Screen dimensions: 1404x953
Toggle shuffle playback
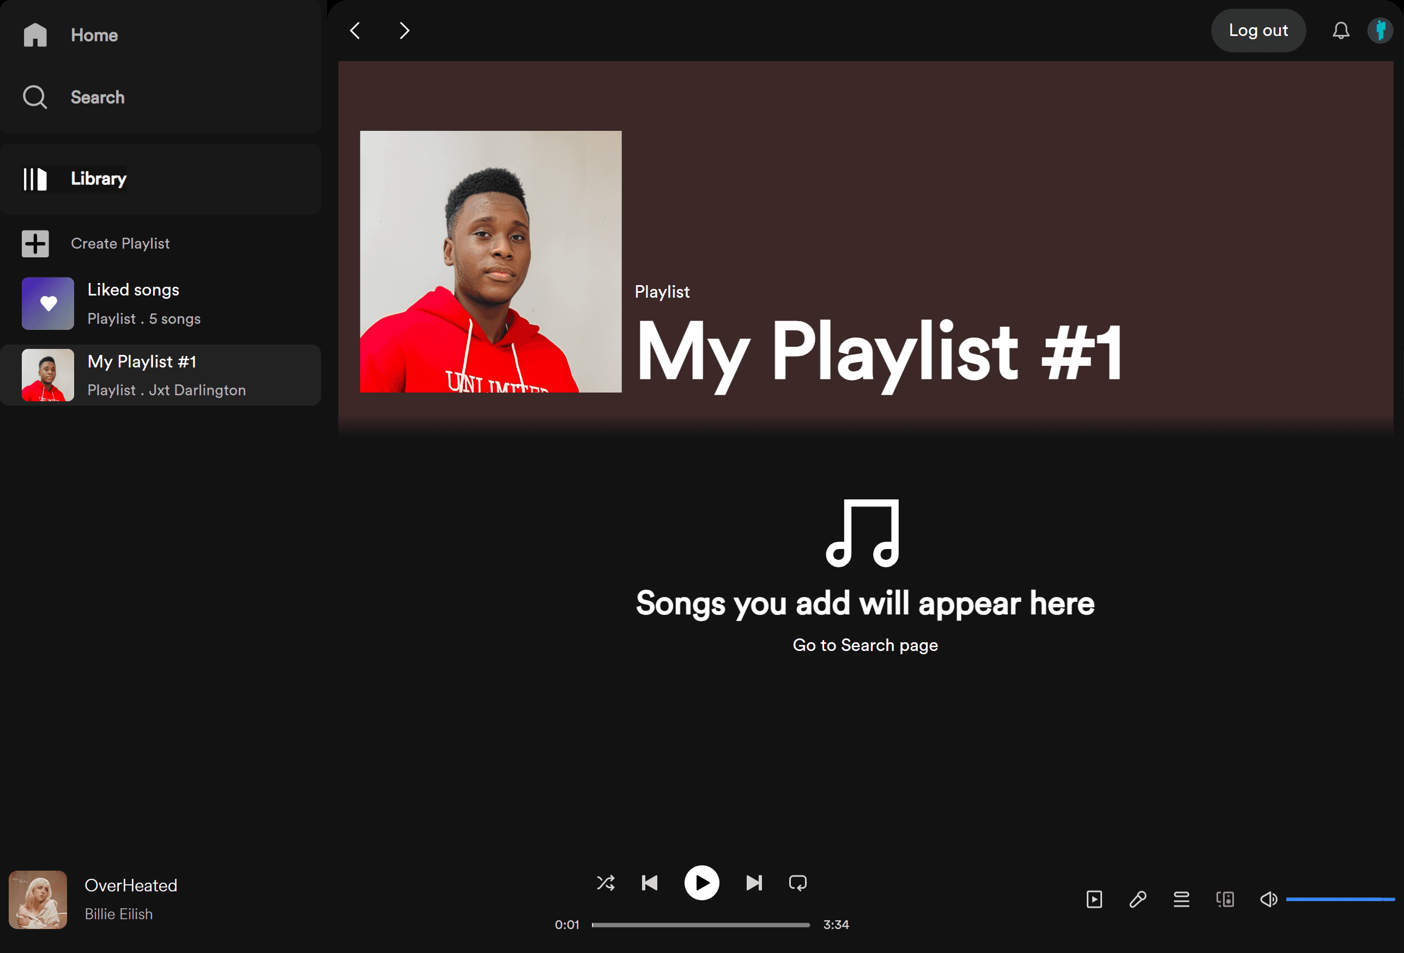coord(606,883)
